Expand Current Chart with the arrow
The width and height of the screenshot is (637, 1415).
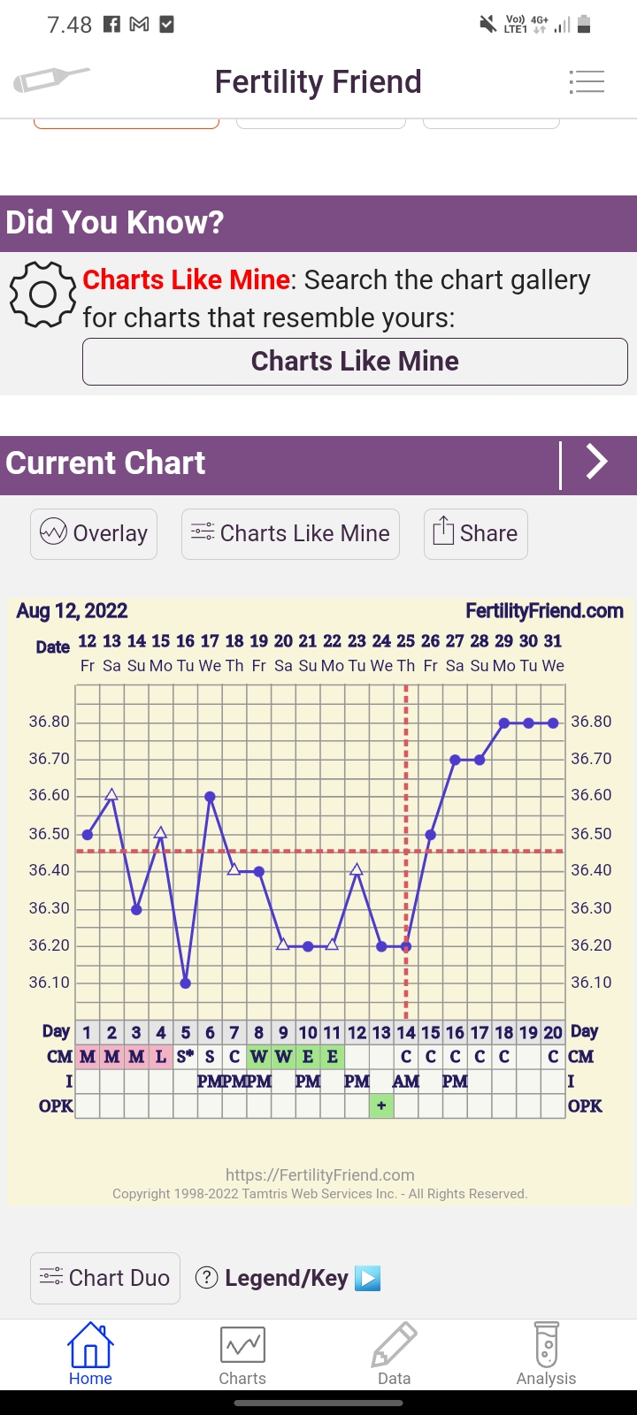(597, 463)
